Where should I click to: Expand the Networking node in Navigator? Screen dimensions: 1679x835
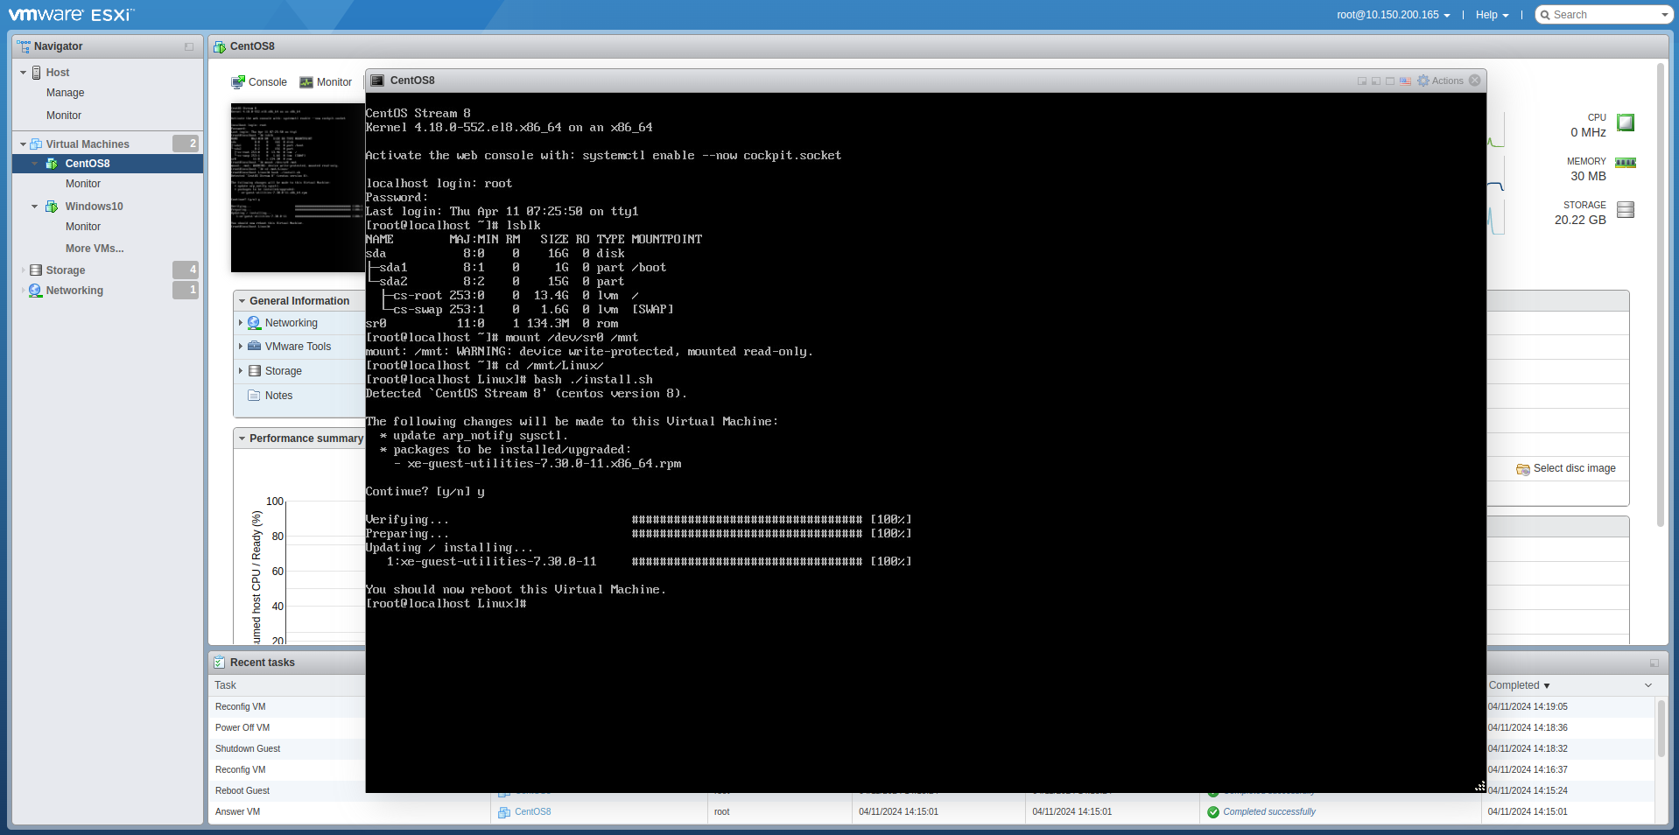pyautogui.click(x=23, y=291)
